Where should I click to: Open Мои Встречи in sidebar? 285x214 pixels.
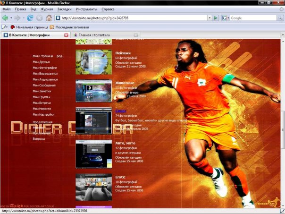click(42, 103)
